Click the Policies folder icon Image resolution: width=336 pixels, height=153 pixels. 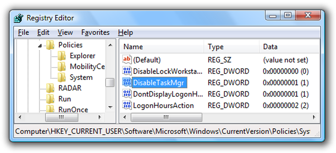[x=51, y=45]
